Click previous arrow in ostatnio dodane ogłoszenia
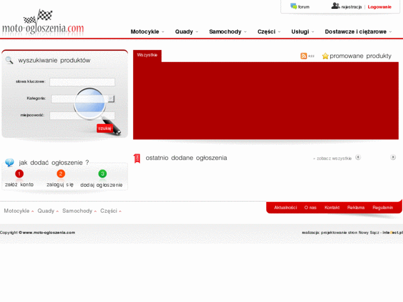This screenshot has width=403, height=302. coord(358,157)
